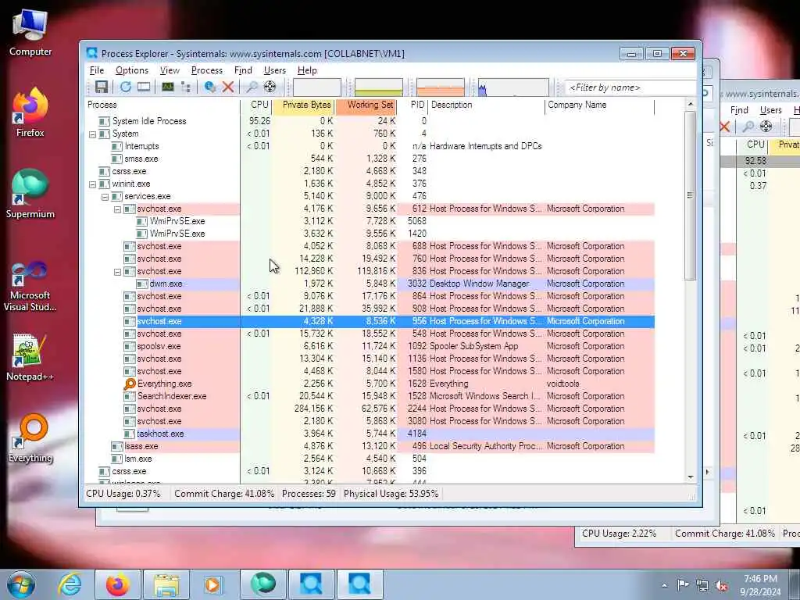Sort by the PID column header

point(412,105)
